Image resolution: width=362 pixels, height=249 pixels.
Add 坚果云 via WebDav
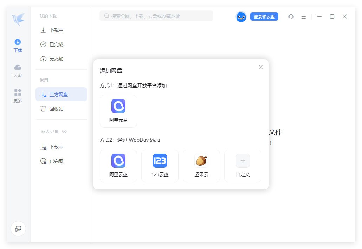click(201, 166)
